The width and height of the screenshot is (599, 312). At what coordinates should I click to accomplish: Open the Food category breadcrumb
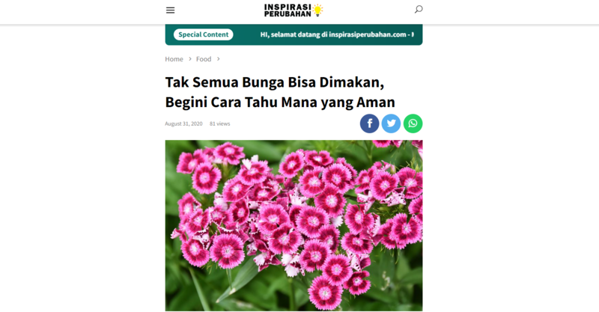point(204,59)
